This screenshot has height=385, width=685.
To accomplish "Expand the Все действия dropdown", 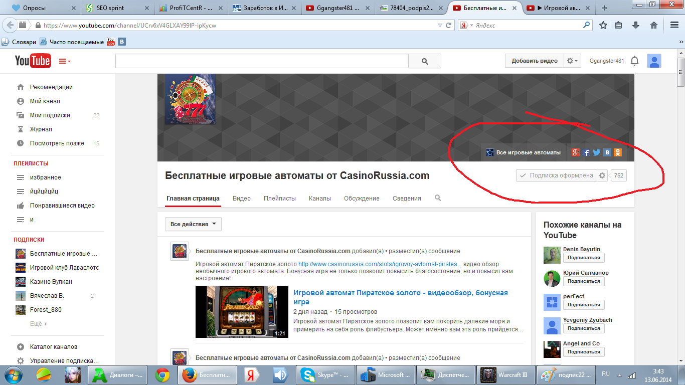I will click(x=193, y=224).
